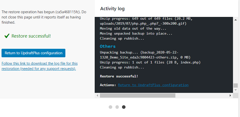Click the horizontal scroll left arrow
Screen dimensions: 240x117
click(x=97, y=95)
